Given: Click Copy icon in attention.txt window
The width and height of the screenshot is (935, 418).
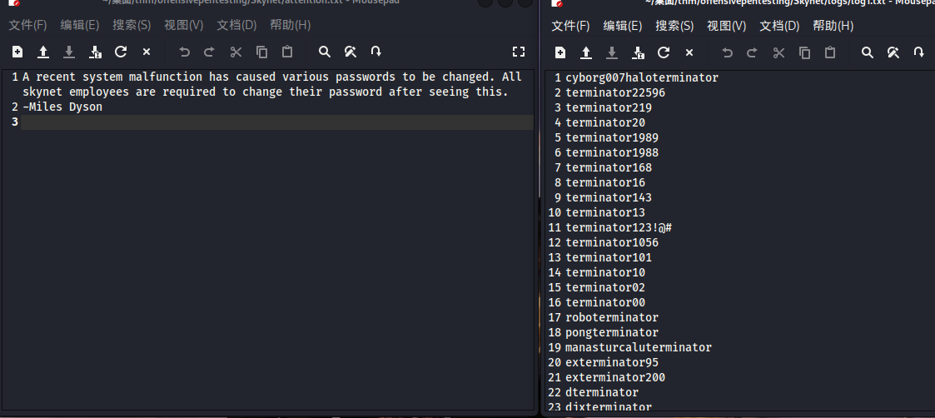Looking at the screenshot, I should pyautogui.click(x=261, y=52).
